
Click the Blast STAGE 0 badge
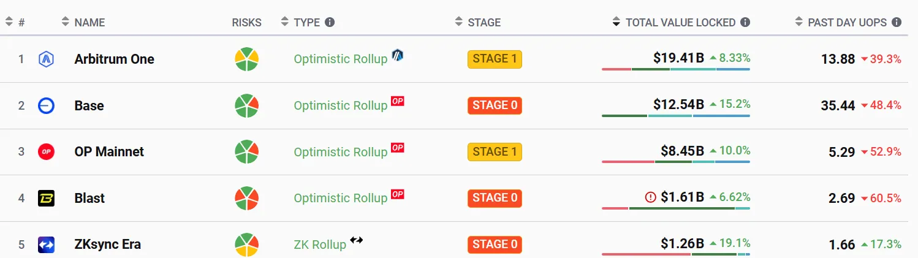point(495,198)
